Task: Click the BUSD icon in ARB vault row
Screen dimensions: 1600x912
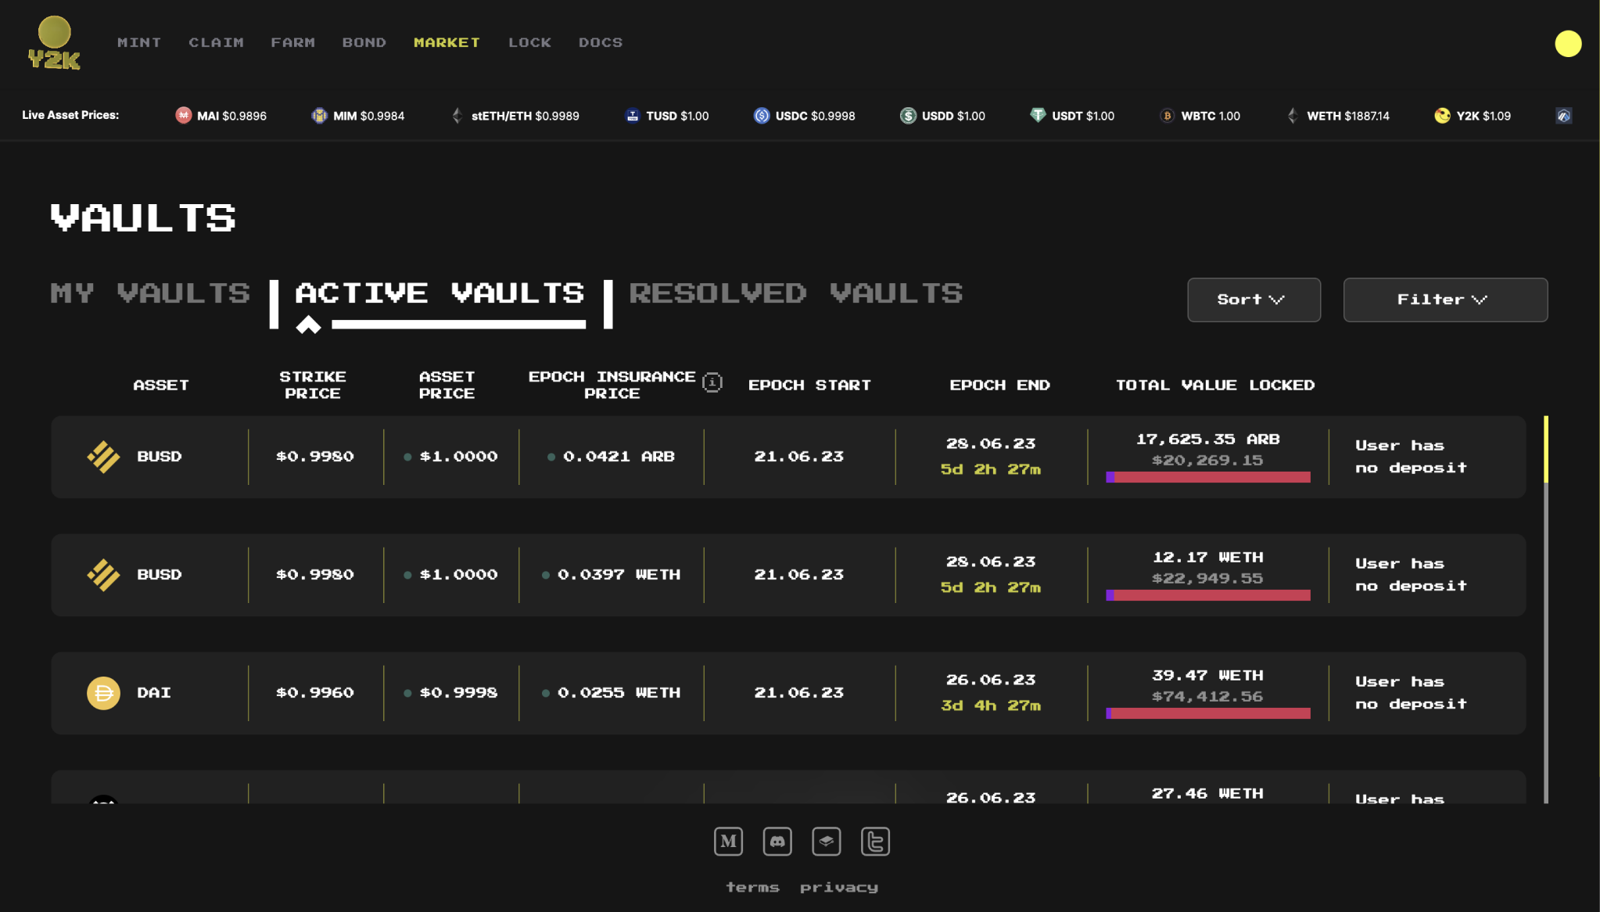Action: coord(103,457)
